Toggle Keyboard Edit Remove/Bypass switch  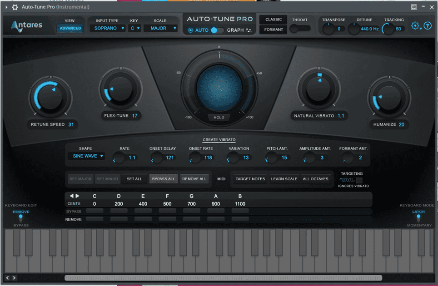pyautogui.click(x=20, y=218)
